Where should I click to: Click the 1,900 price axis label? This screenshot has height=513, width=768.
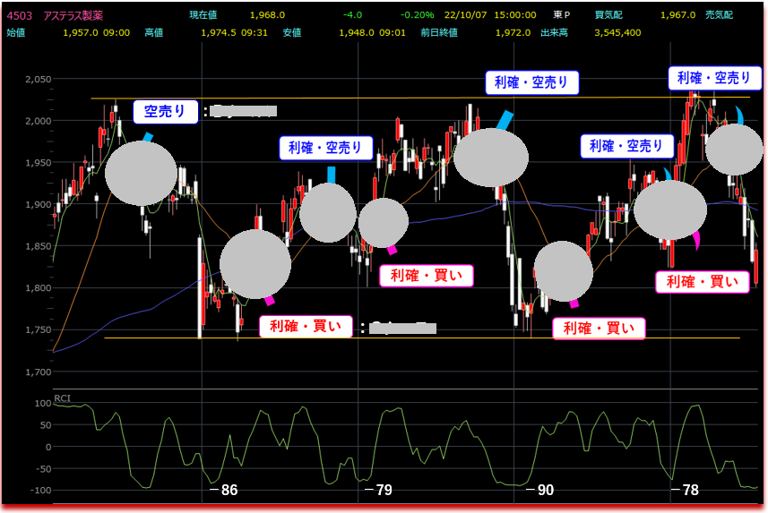click(x=39, y=205)
